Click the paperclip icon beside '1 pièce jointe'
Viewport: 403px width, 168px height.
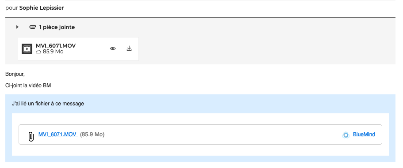pos(32,27)
